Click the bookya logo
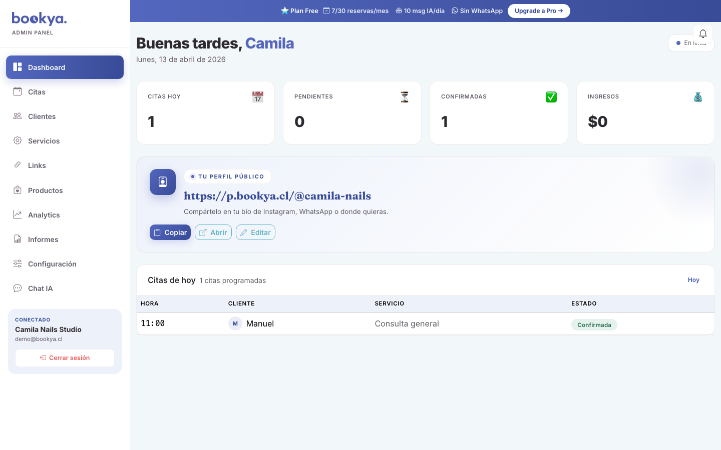Viewport: 721px width, 450px height. (39, 18)
